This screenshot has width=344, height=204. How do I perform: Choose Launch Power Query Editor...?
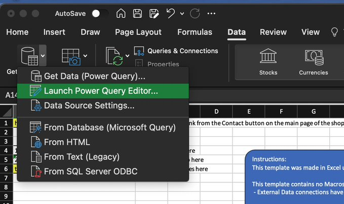tap(103, 91)
